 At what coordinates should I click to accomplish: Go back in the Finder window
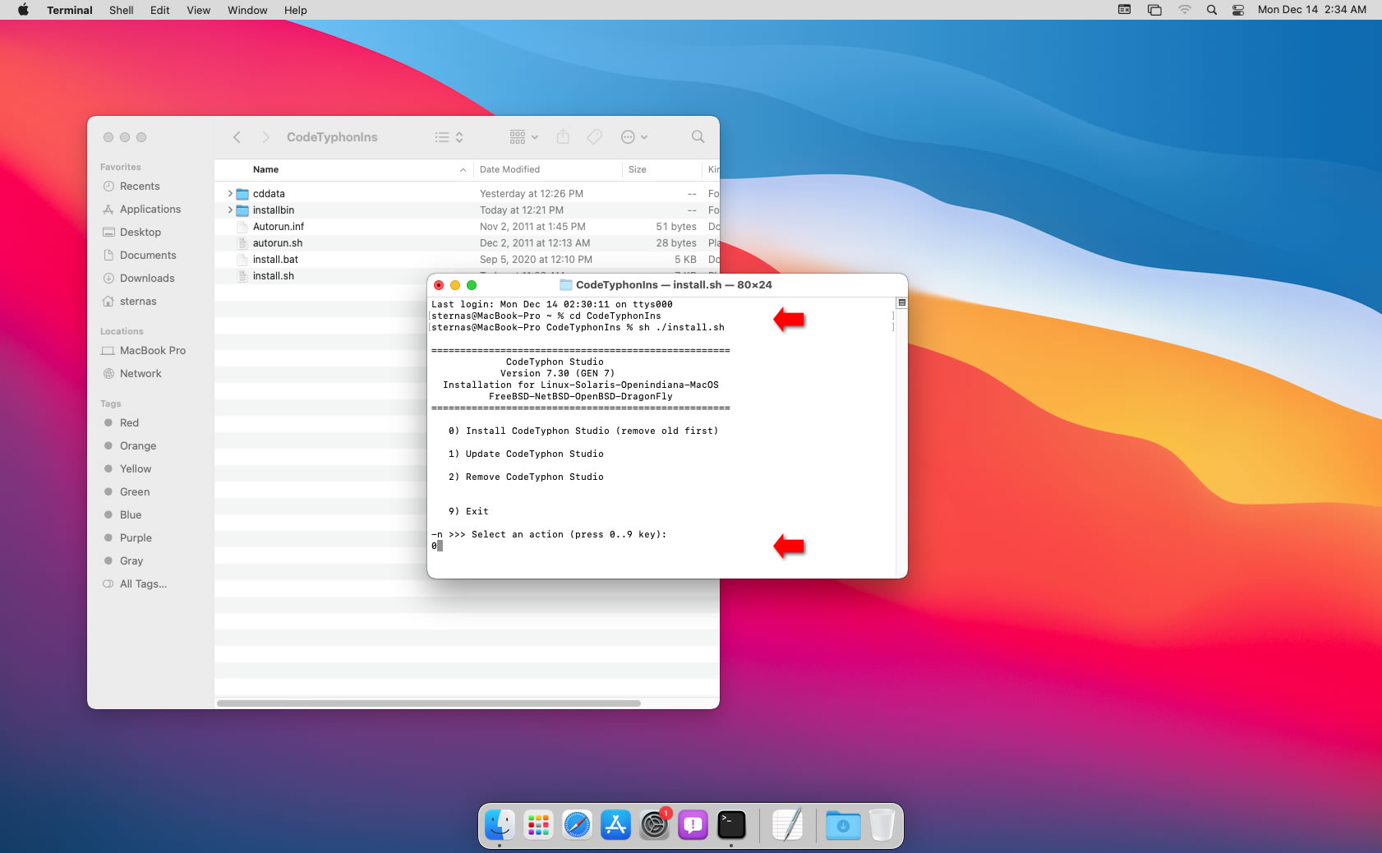tap(237, 137)
